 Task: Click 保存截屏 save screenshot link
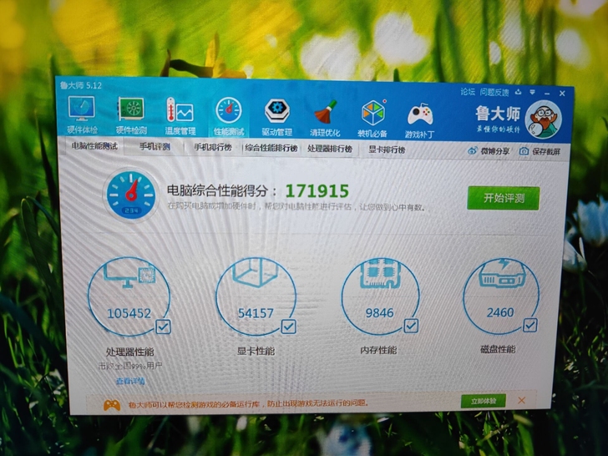pos(540,152)
